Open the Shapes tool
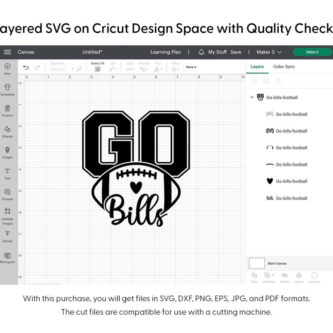 (7, 132)
